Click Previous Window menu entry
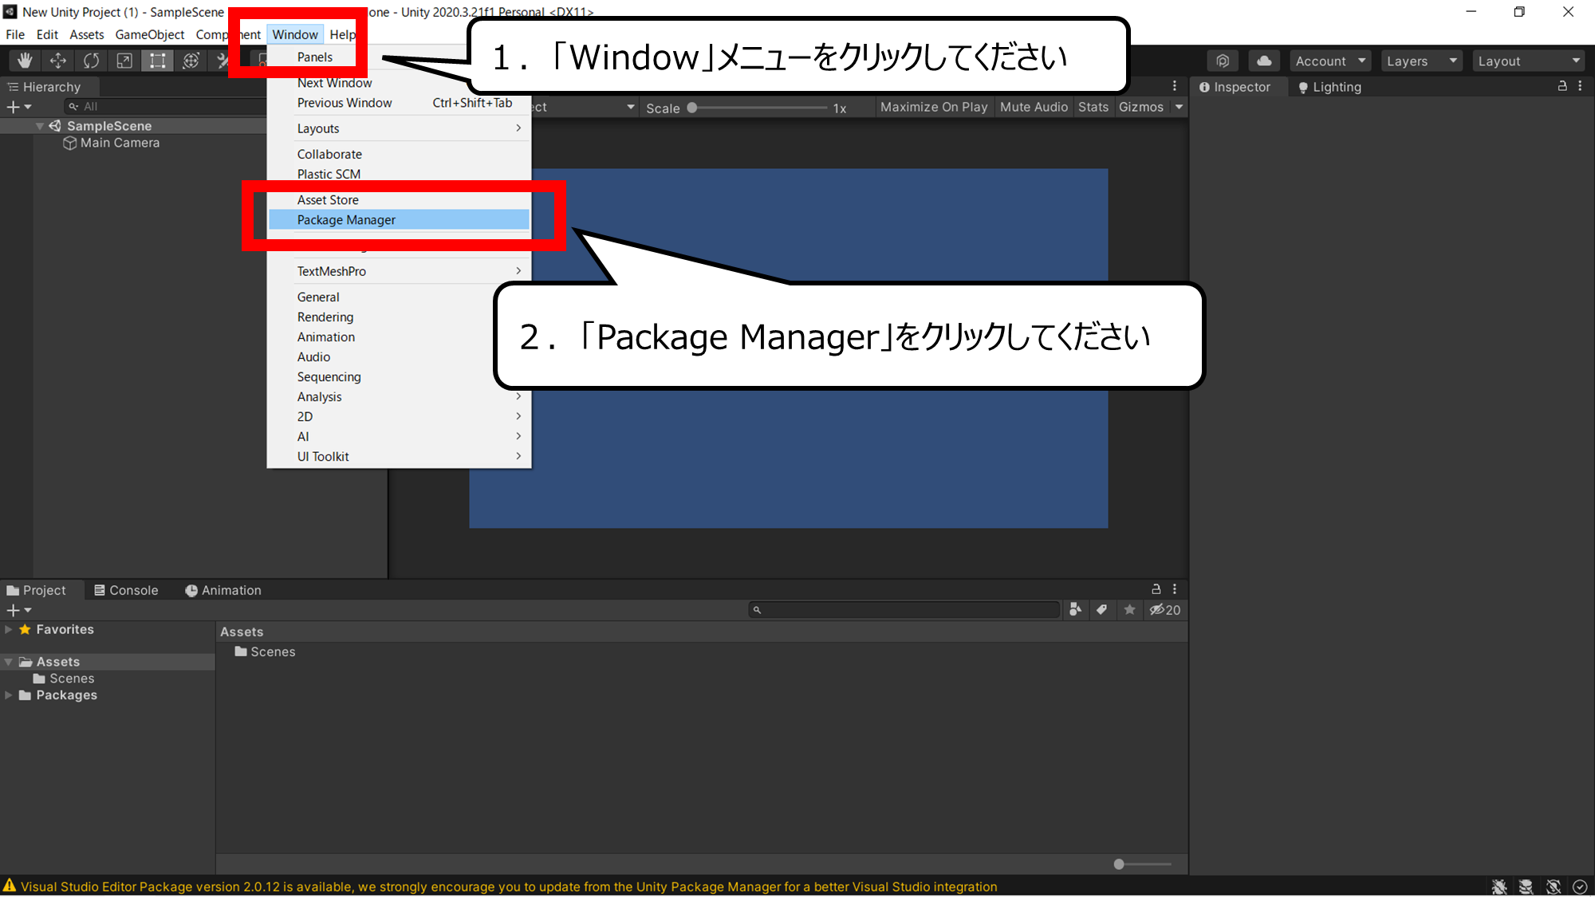 tap(399, 103)
